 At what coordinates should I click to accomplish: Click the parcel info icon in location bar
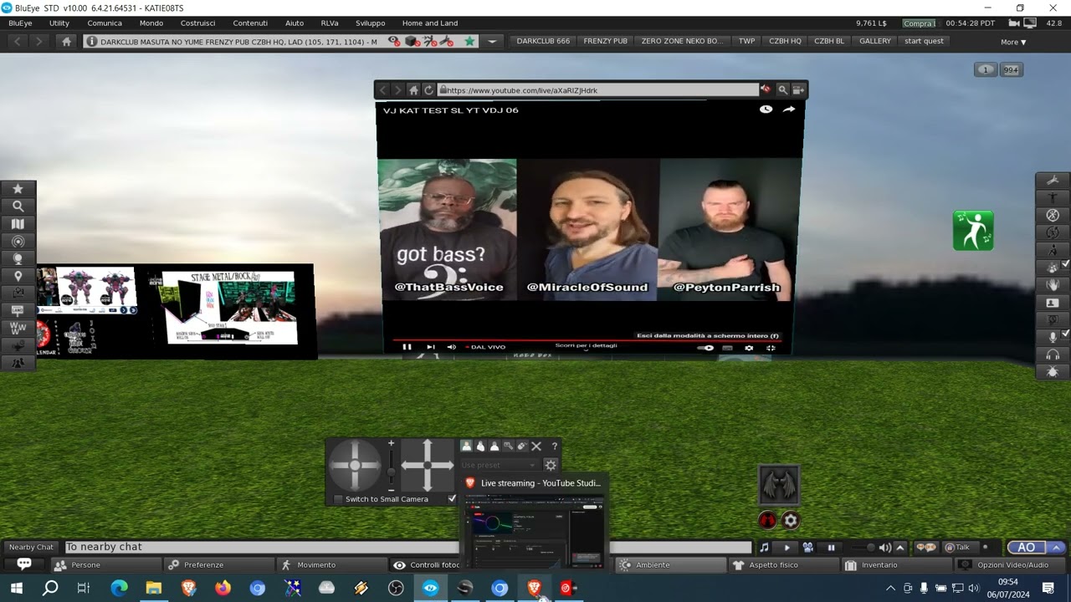[x=92, y=41]
